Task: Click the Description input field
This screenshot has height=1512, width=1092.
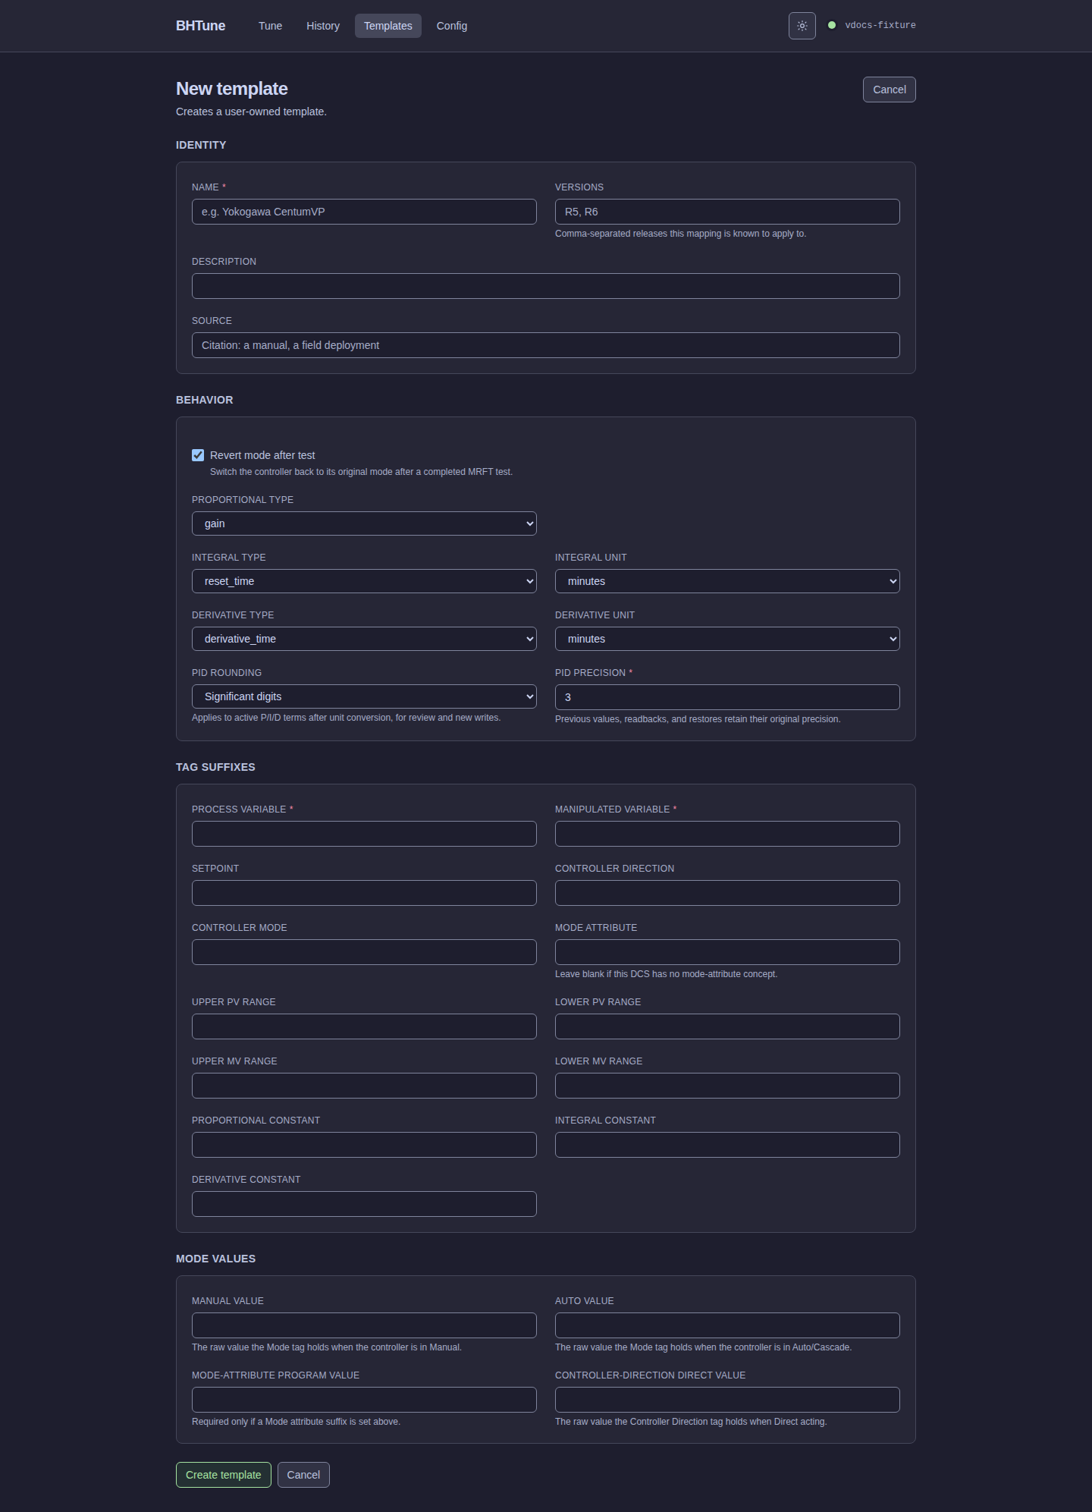Action: [x=546, y=286]
